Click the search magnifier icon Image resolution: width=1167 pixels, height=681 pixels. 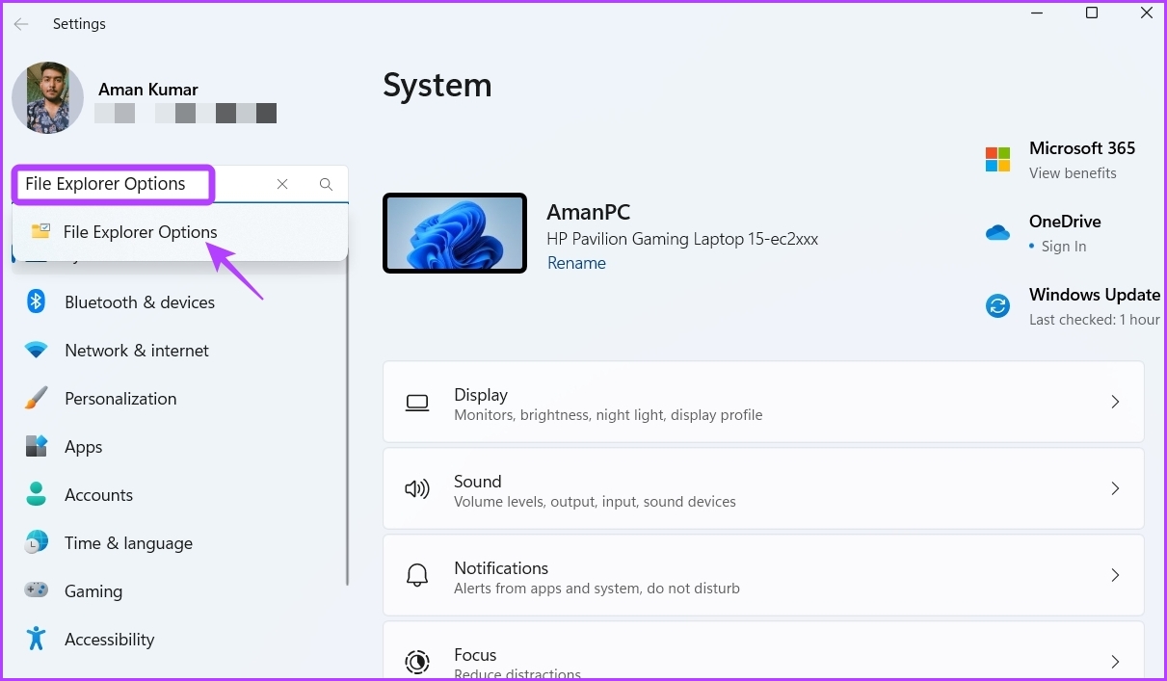point(326,184)
